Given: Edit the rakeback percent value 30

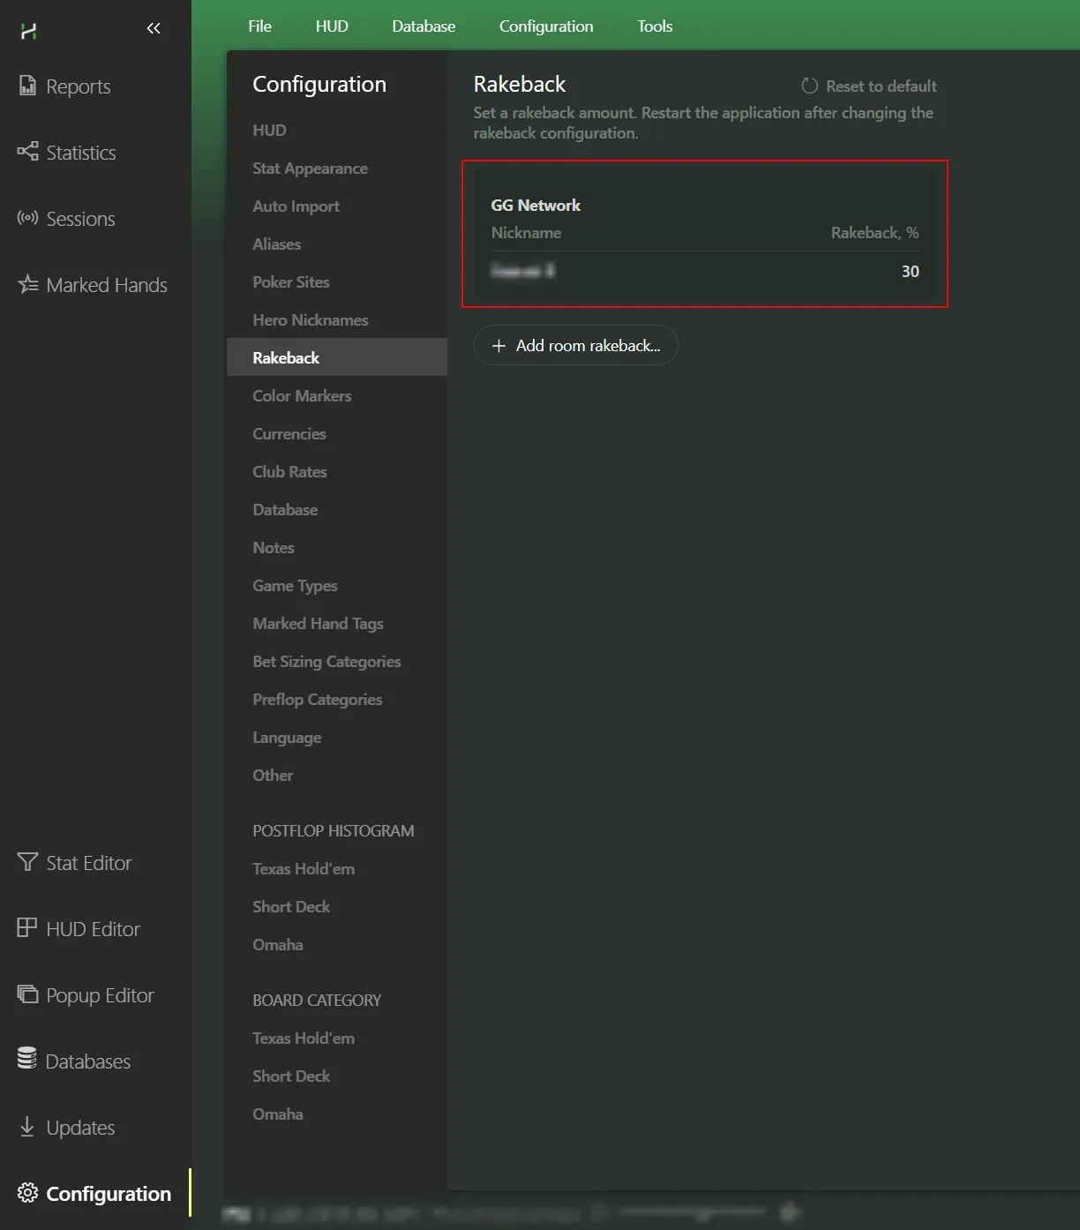Looking at the screenshot, I should click(x=910, y=272).
